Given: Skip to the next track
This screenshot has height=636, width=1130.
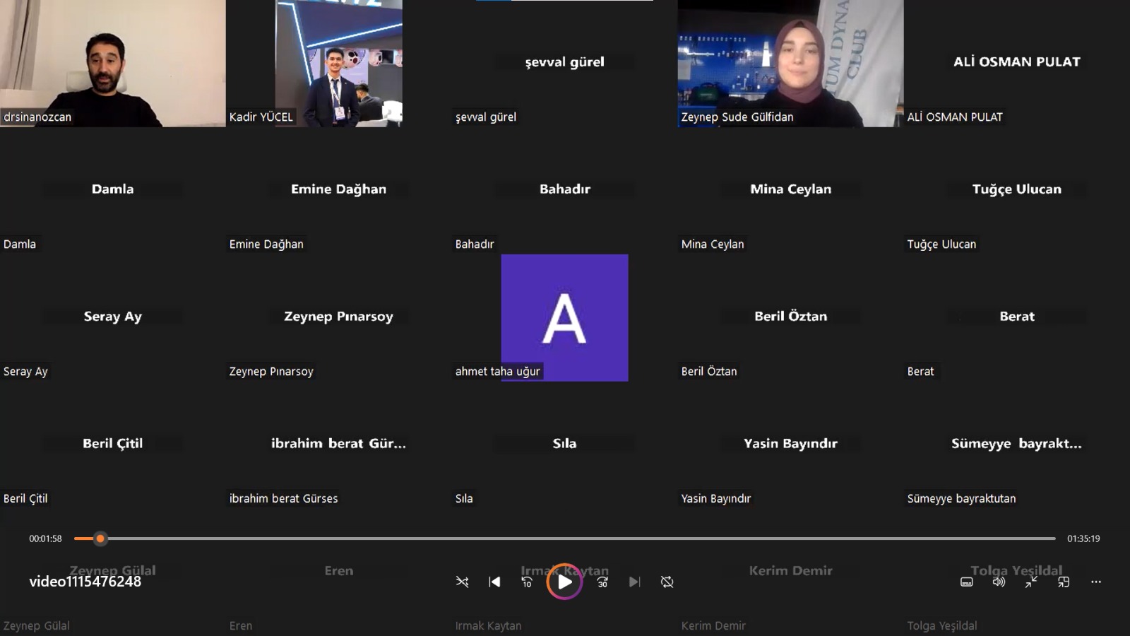Looking at the screenshot, I should (634, 582).
